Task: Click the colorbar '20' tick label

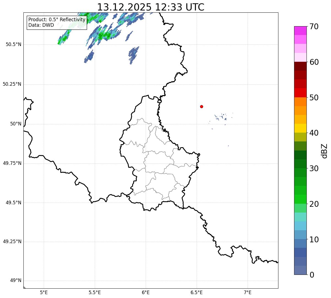Action: click(x=314, y=204)
